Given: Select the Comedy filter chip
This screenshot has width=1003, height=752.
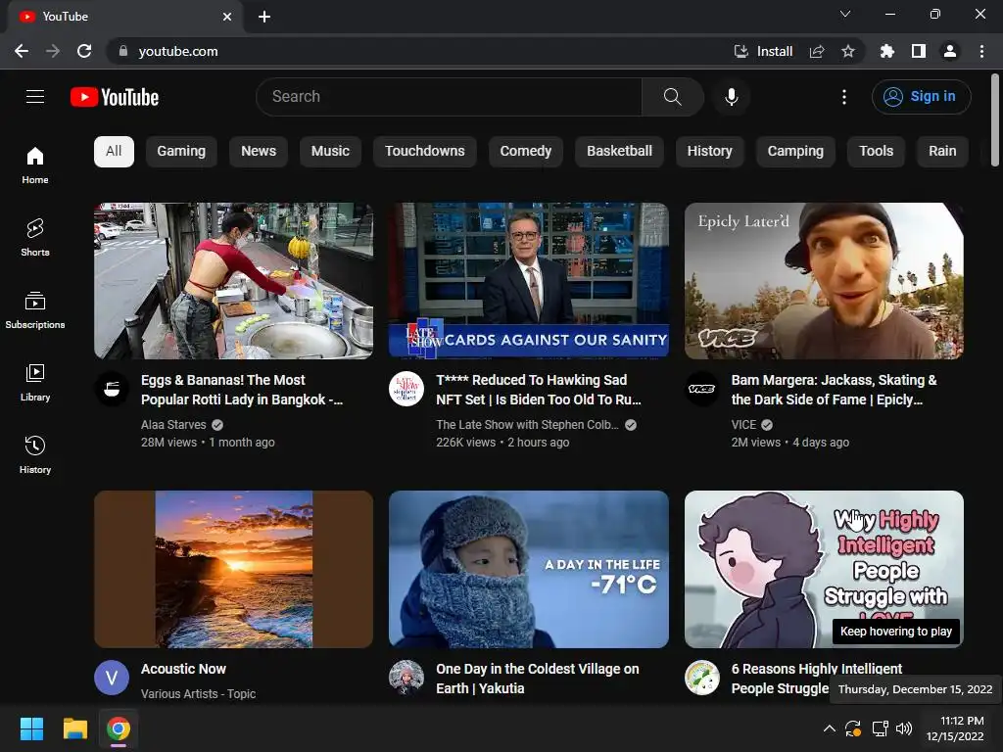Looking at the screenshot, I should [526, 152].
